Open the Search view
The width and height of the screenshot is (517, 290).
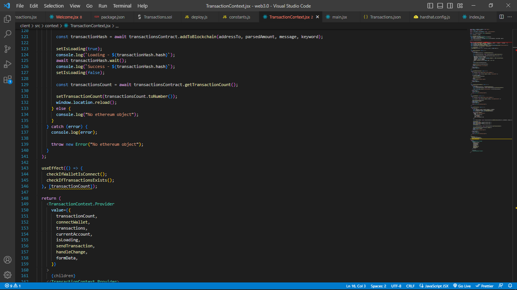click(x=8, y=34)
